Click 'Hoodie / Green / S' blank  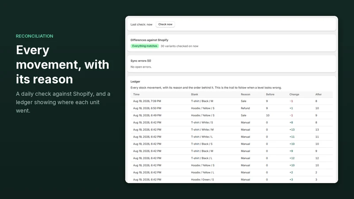pyautogui.click(x=202, y=180)
